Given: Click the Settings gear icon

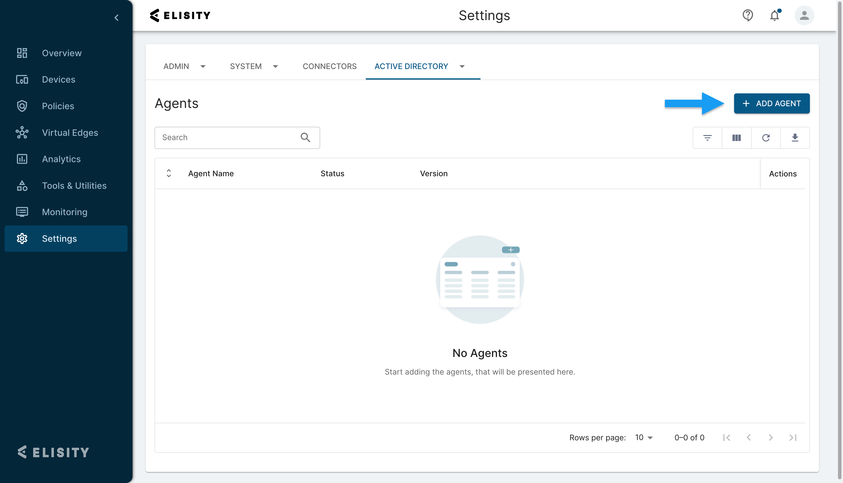Looking at the screenshot, I should [22, 238].
